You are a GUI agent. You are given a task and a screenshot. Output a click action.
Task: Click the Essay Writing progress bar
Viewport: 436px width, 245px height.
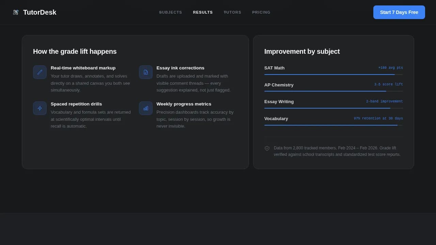333,108
